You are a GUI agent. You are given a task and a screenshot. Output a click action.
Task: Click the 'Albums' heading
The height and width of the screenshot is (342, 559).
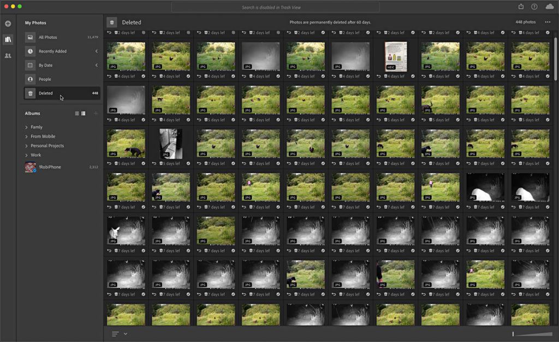[32, 114]
